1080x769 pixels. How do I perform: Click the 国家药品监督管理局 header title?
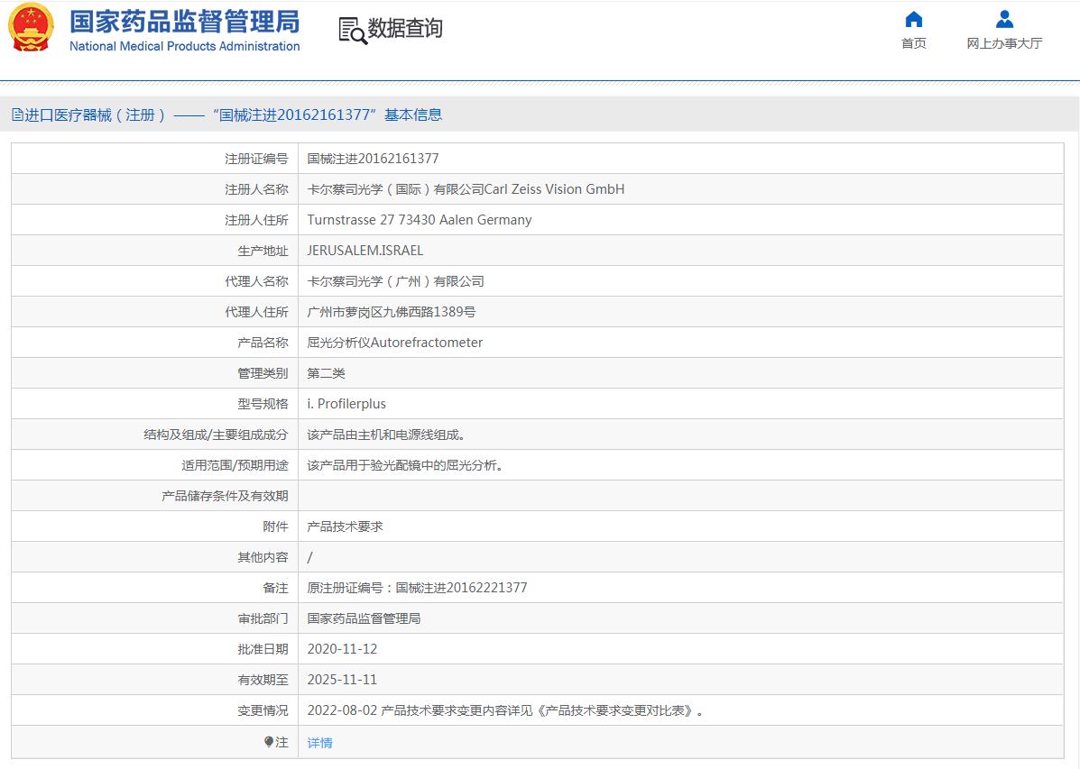pos(185,22)
